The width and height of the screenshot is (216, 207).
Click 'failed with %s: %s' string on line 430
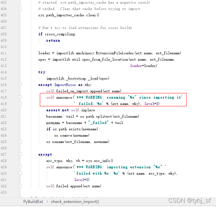pyautogui.click(x=97, y=173)
